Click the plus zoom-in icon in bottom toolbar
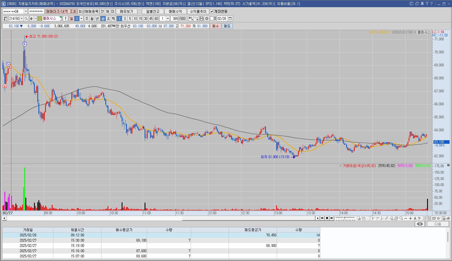Image resolution: width=452 pixels, height=261 pixels. [411, 218]
